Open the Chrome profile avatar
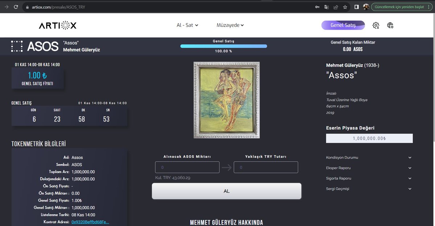Screen dimensions: 435x226 366,7
